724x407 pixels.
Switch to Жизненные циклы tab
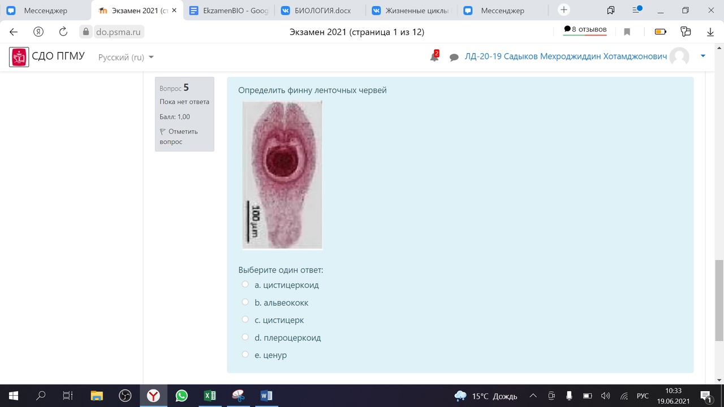click(x=412, y=11)
